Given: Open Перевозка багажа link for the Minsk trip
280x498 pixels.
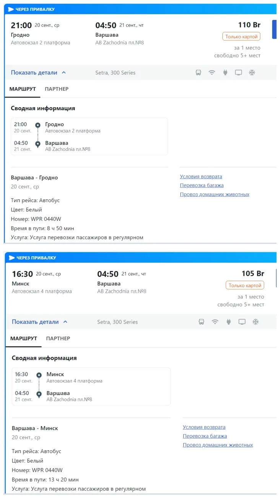Looking at the screenshot, I should click(205, 436).
